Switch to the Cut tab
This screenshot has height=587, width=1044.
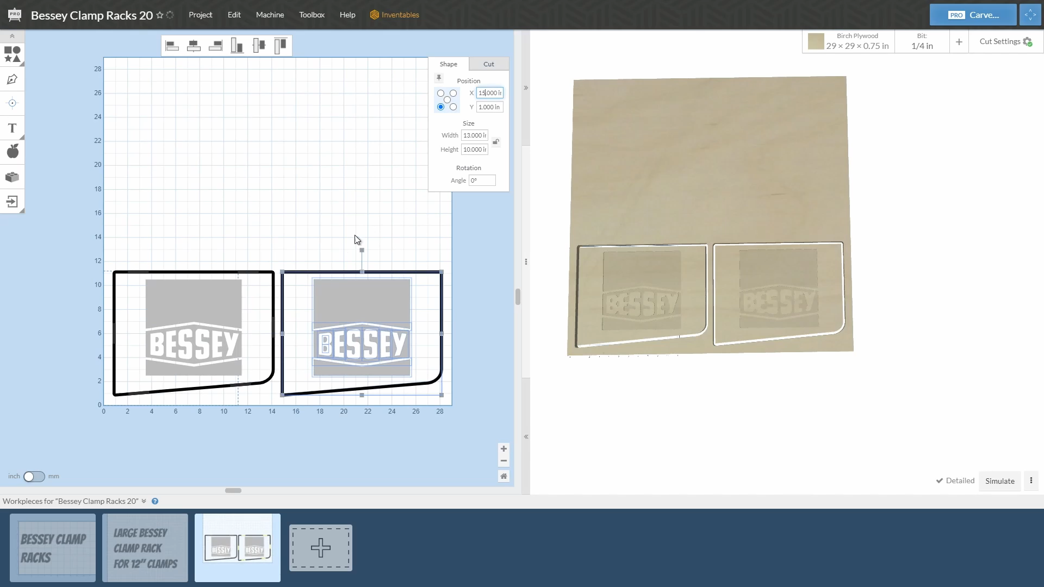tap(488, 64)
